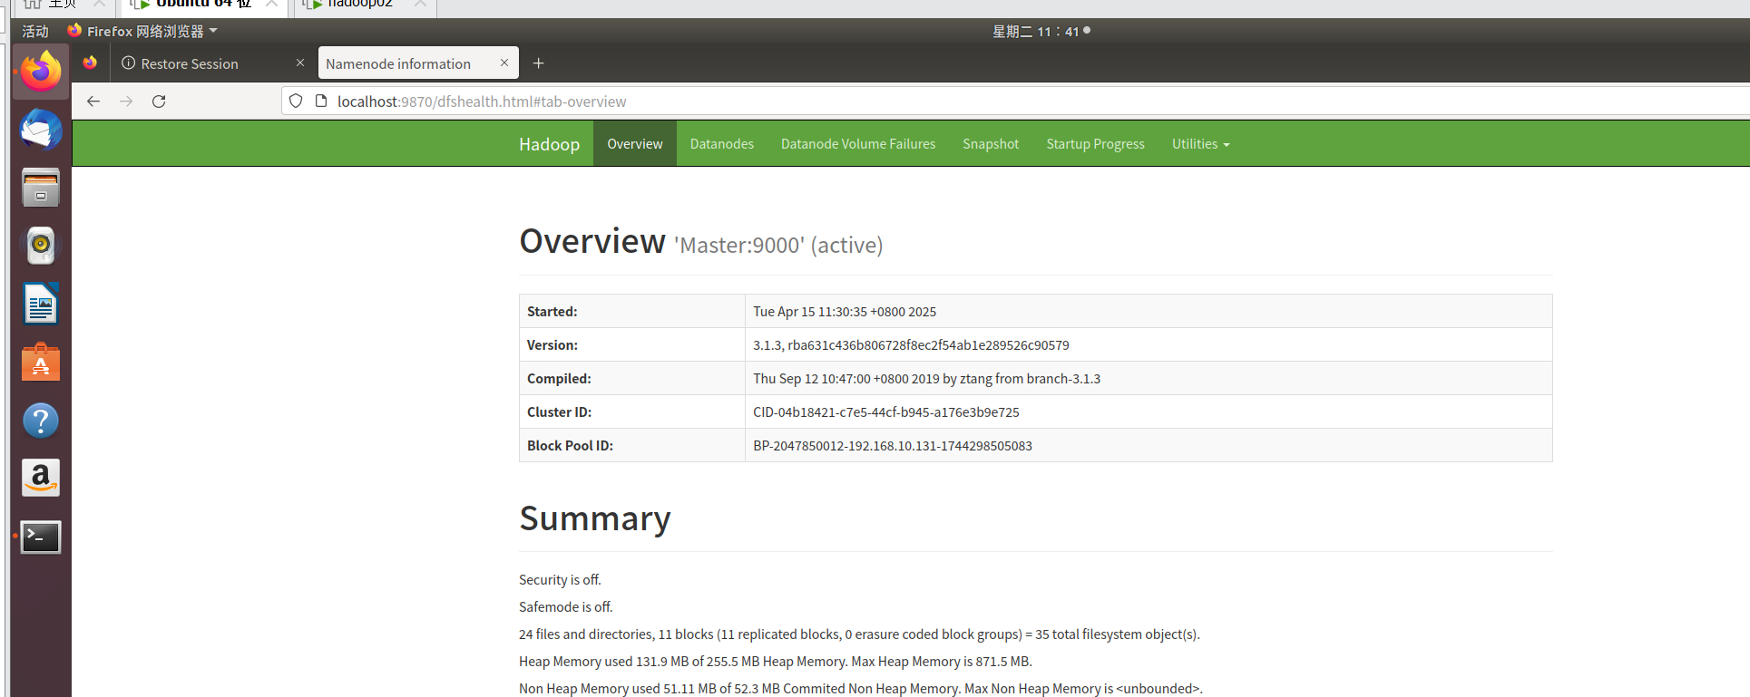This screenshot has height=697, width=1750.
Task: Click the 'Cluster ID:' label
Action: coord(559,412)
